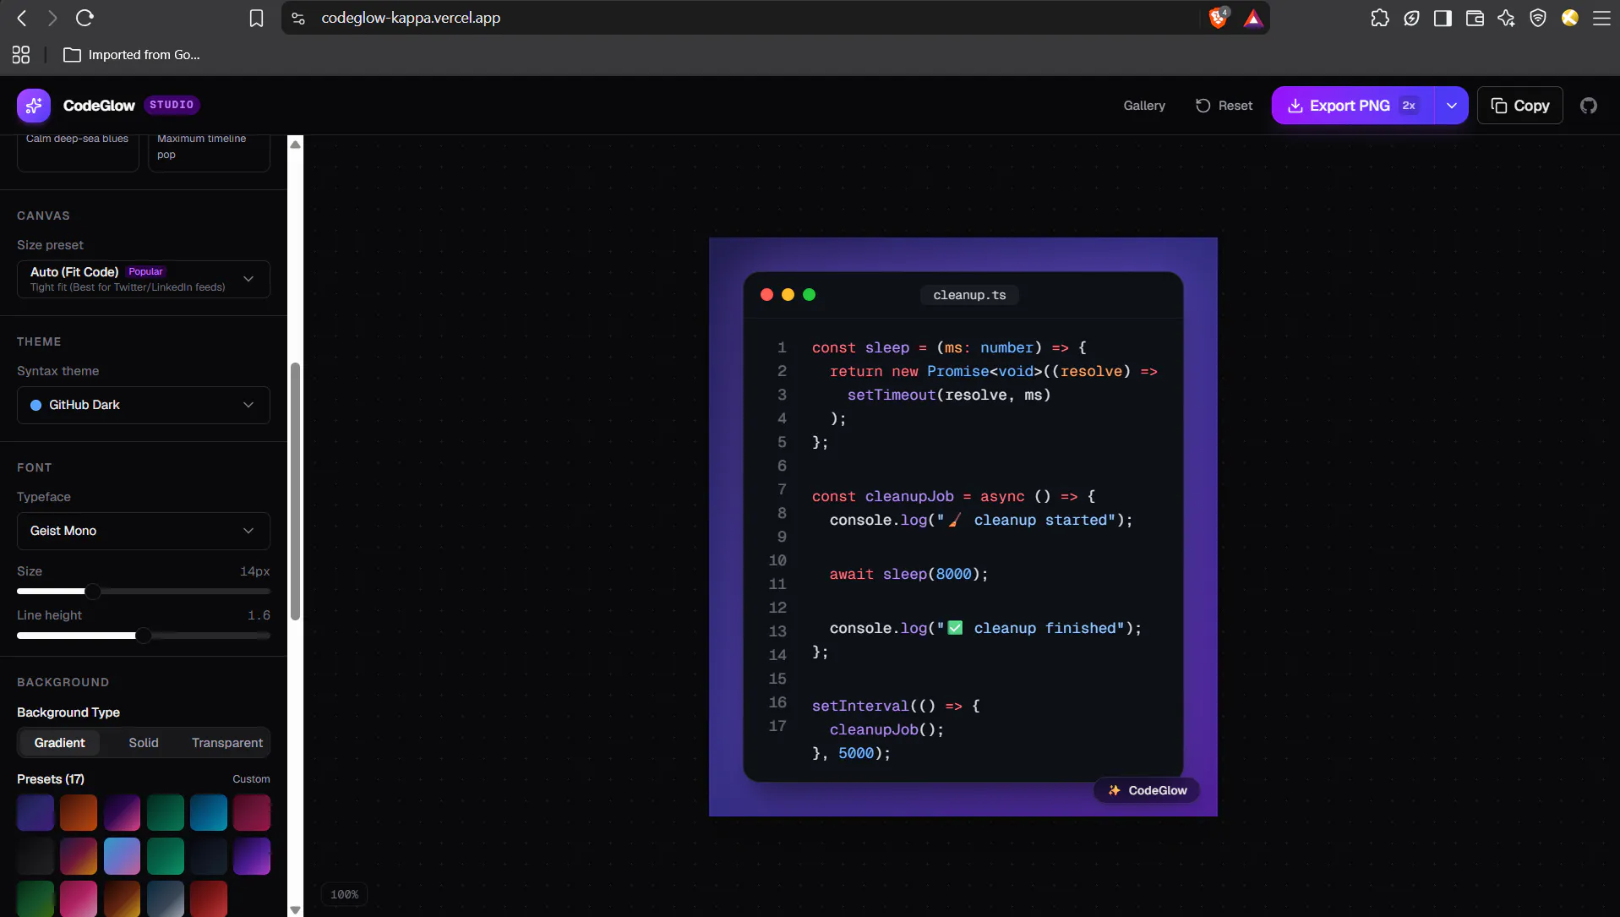Click the Brave Rewards triangle icon
Image resolution: width=1620 pixels, height=917 pixels.
pos(1253,19)
